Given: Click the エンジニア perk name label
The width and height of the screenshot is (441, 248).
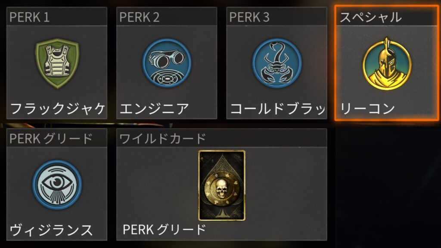Looking at the screenshot, I should click(154, 109).
